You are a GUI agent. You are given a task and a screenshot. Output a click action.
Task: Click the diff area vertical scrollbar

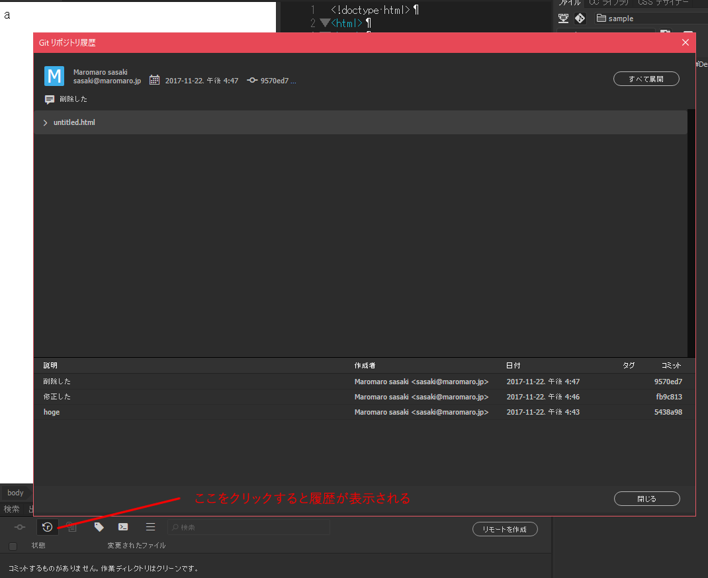click(691, 233)
